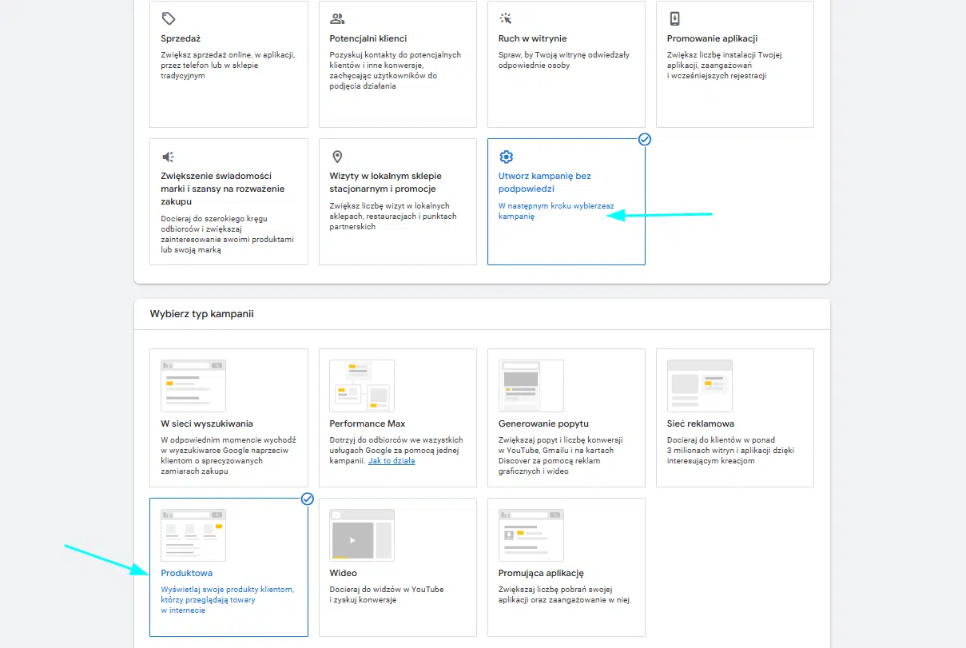The height and width of the screenshot is (648, 966).
Task: Select the Performance Max illustration
Action: (362, 385)
